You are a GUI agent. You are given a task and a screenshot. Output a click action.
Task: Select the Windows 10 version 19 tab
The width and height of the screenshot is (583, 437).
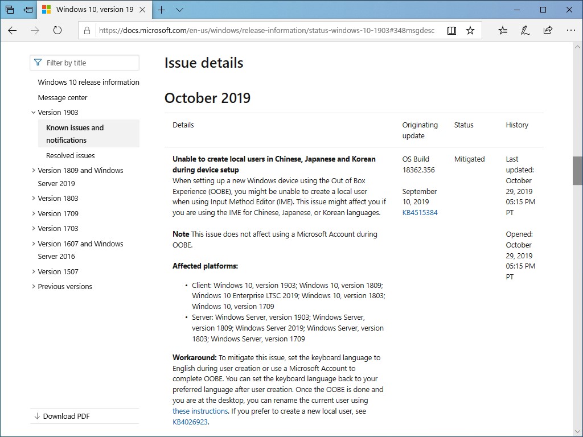pyautogui.click(x=91, y=10)
